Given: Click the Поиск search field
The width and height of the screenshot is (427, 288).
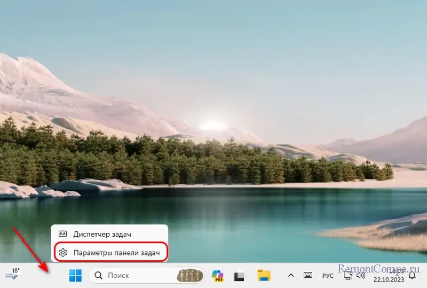Looking at the screenshot, I should click(x=133, y=276).
